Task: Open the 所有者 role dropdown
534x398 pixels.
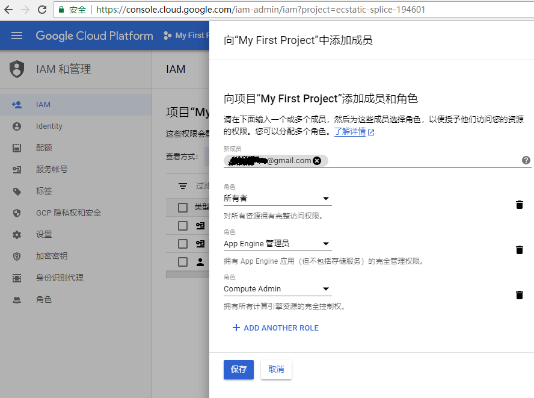Action: point(325,197)
